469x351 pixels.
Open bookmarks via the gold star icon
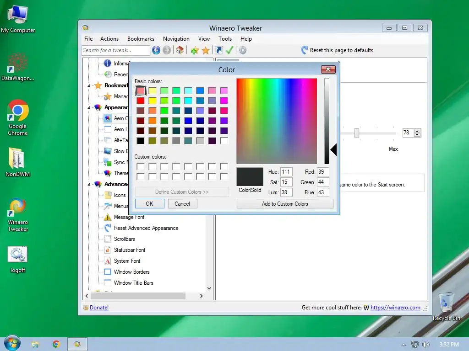pos(206,50)
